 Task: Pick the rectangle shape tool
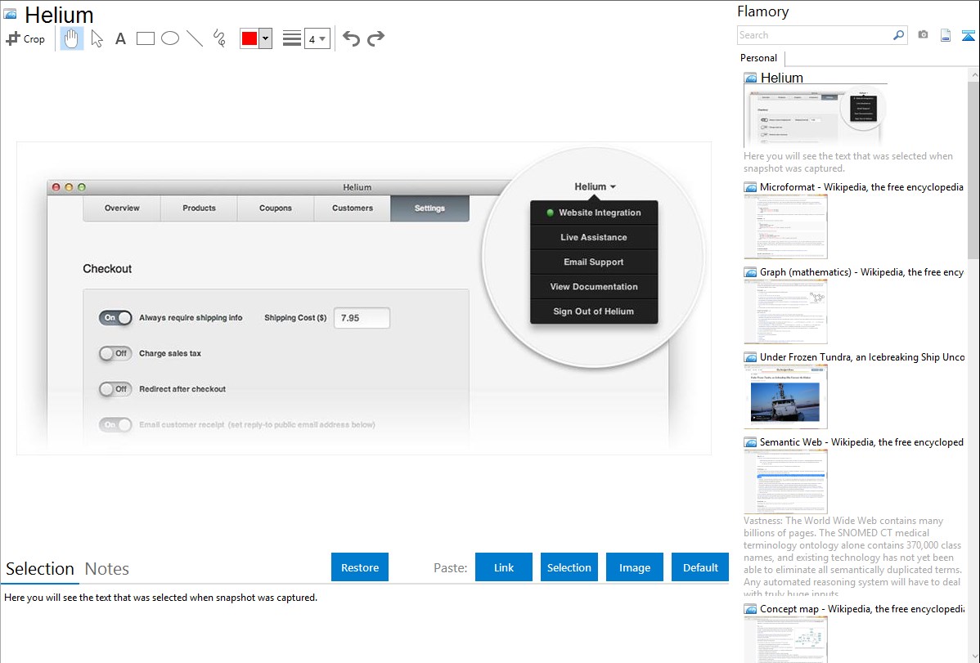pos(146,38)
